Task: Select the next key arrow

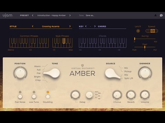Action: click(95, 26)
